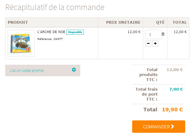194x135 pixels.
Task: Click the PRIX UNITAIRE column header
Action: (x=123, y=22)
